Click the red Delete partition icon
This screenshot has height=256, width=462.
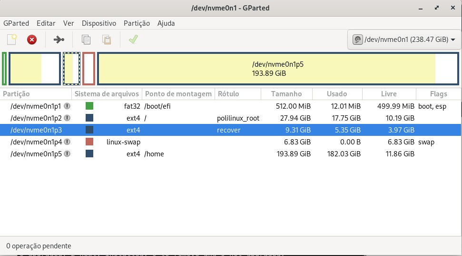(32, 39)
